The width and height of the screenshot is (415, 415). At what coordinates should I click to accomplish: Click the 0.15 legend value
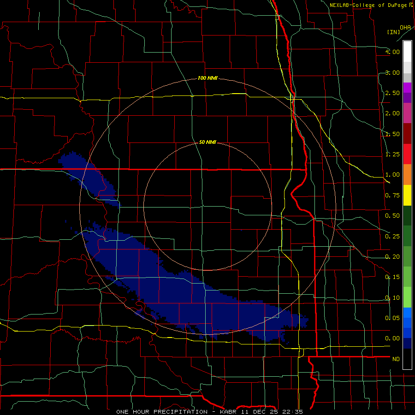pyautogui.click(x=392, y=277)
